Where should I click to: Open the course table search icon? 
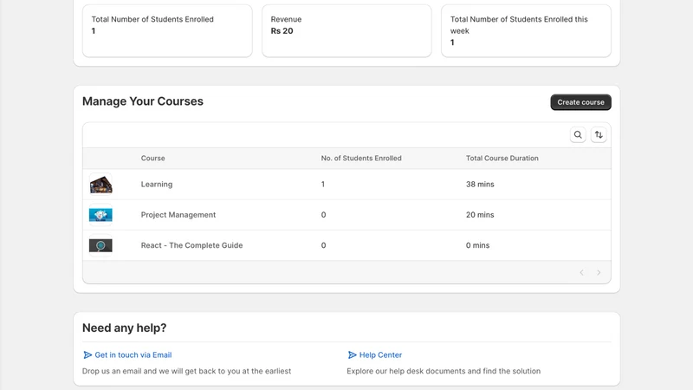pyautogui.click(x=578, y=135)
